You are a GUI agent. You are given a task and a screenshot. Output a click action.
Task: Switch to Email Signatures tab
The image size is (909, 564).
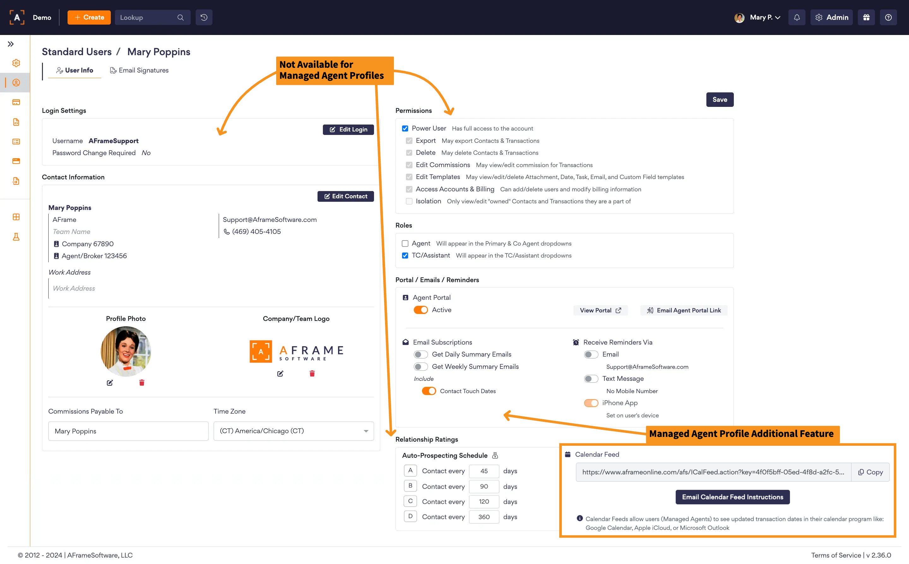click(139, 71)
